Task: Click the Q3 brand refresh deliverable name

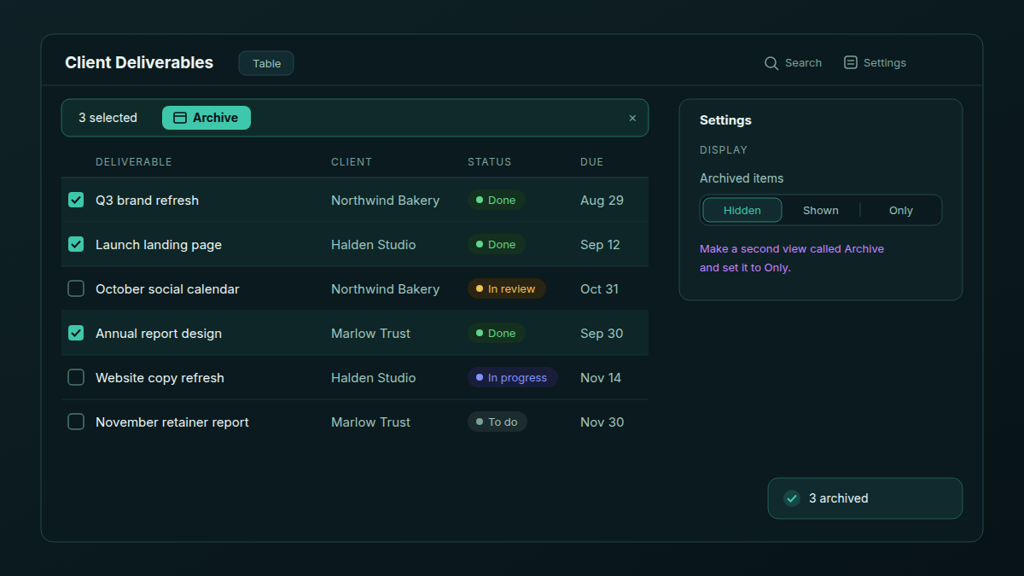Action: (x=147, y=200)
